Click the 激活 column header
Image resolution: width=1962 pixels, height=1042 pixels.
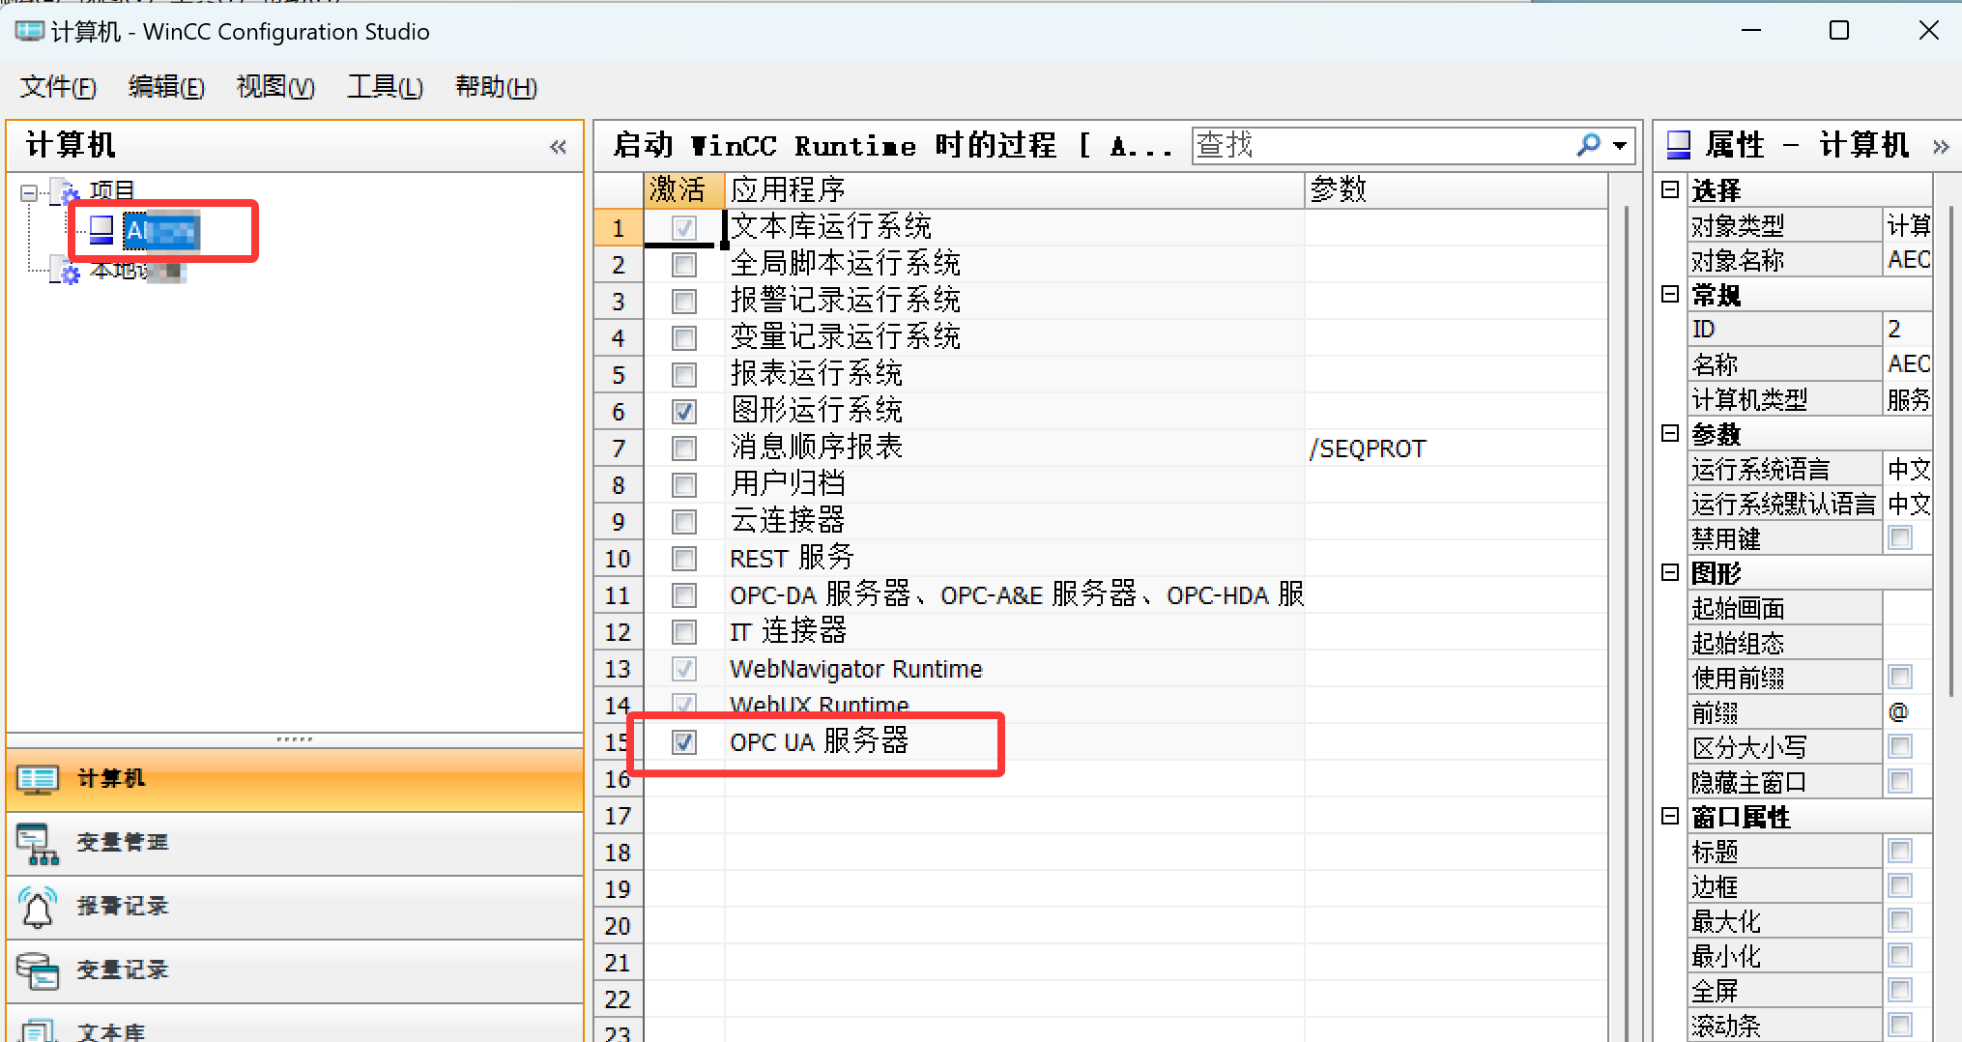click(684, 190)
